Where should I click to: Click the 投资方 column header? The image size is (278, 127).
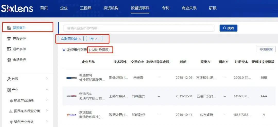tap(205, 62)
